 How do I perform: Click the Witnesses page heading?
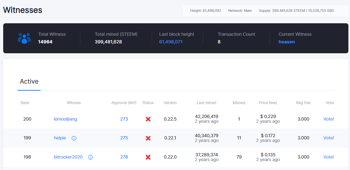pyautogui.click(x=23, y=10)
